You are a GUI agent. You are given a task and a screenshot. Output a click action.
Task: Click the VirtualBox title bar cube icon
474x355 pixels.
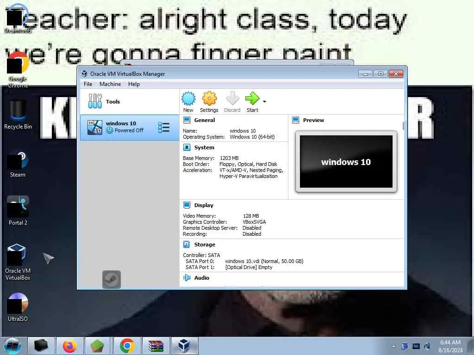[x=84, y=73]
